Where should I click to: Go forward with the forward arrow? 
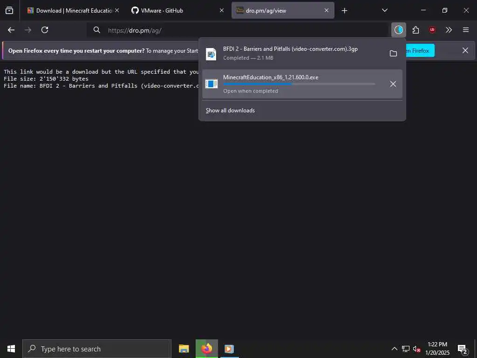(28, 30)
